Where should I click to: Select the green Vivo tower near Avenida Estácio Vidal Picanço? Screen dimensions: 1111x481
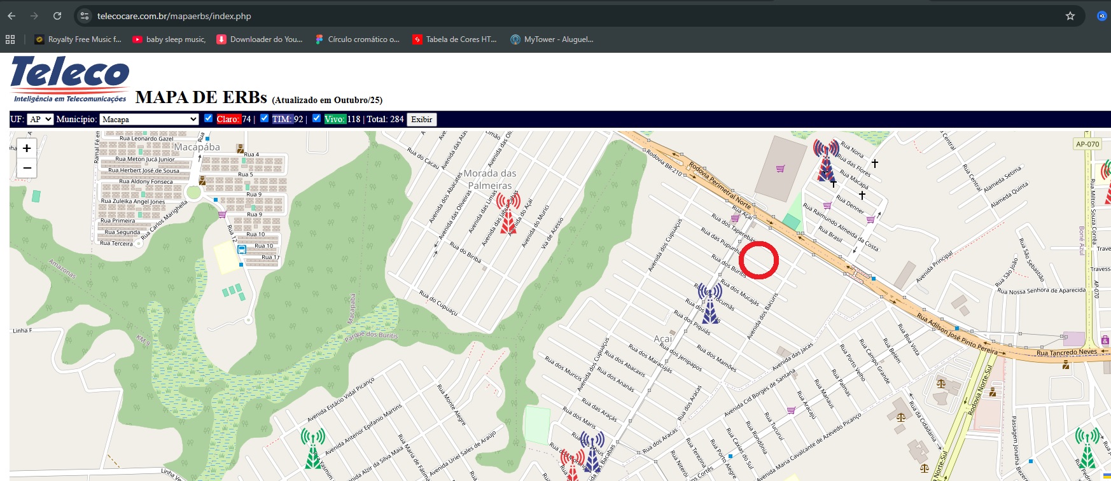pos(312,448)
